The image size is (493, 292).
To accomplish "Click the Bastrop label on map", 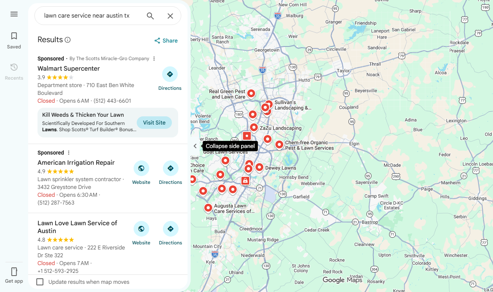I will point(370,222).
